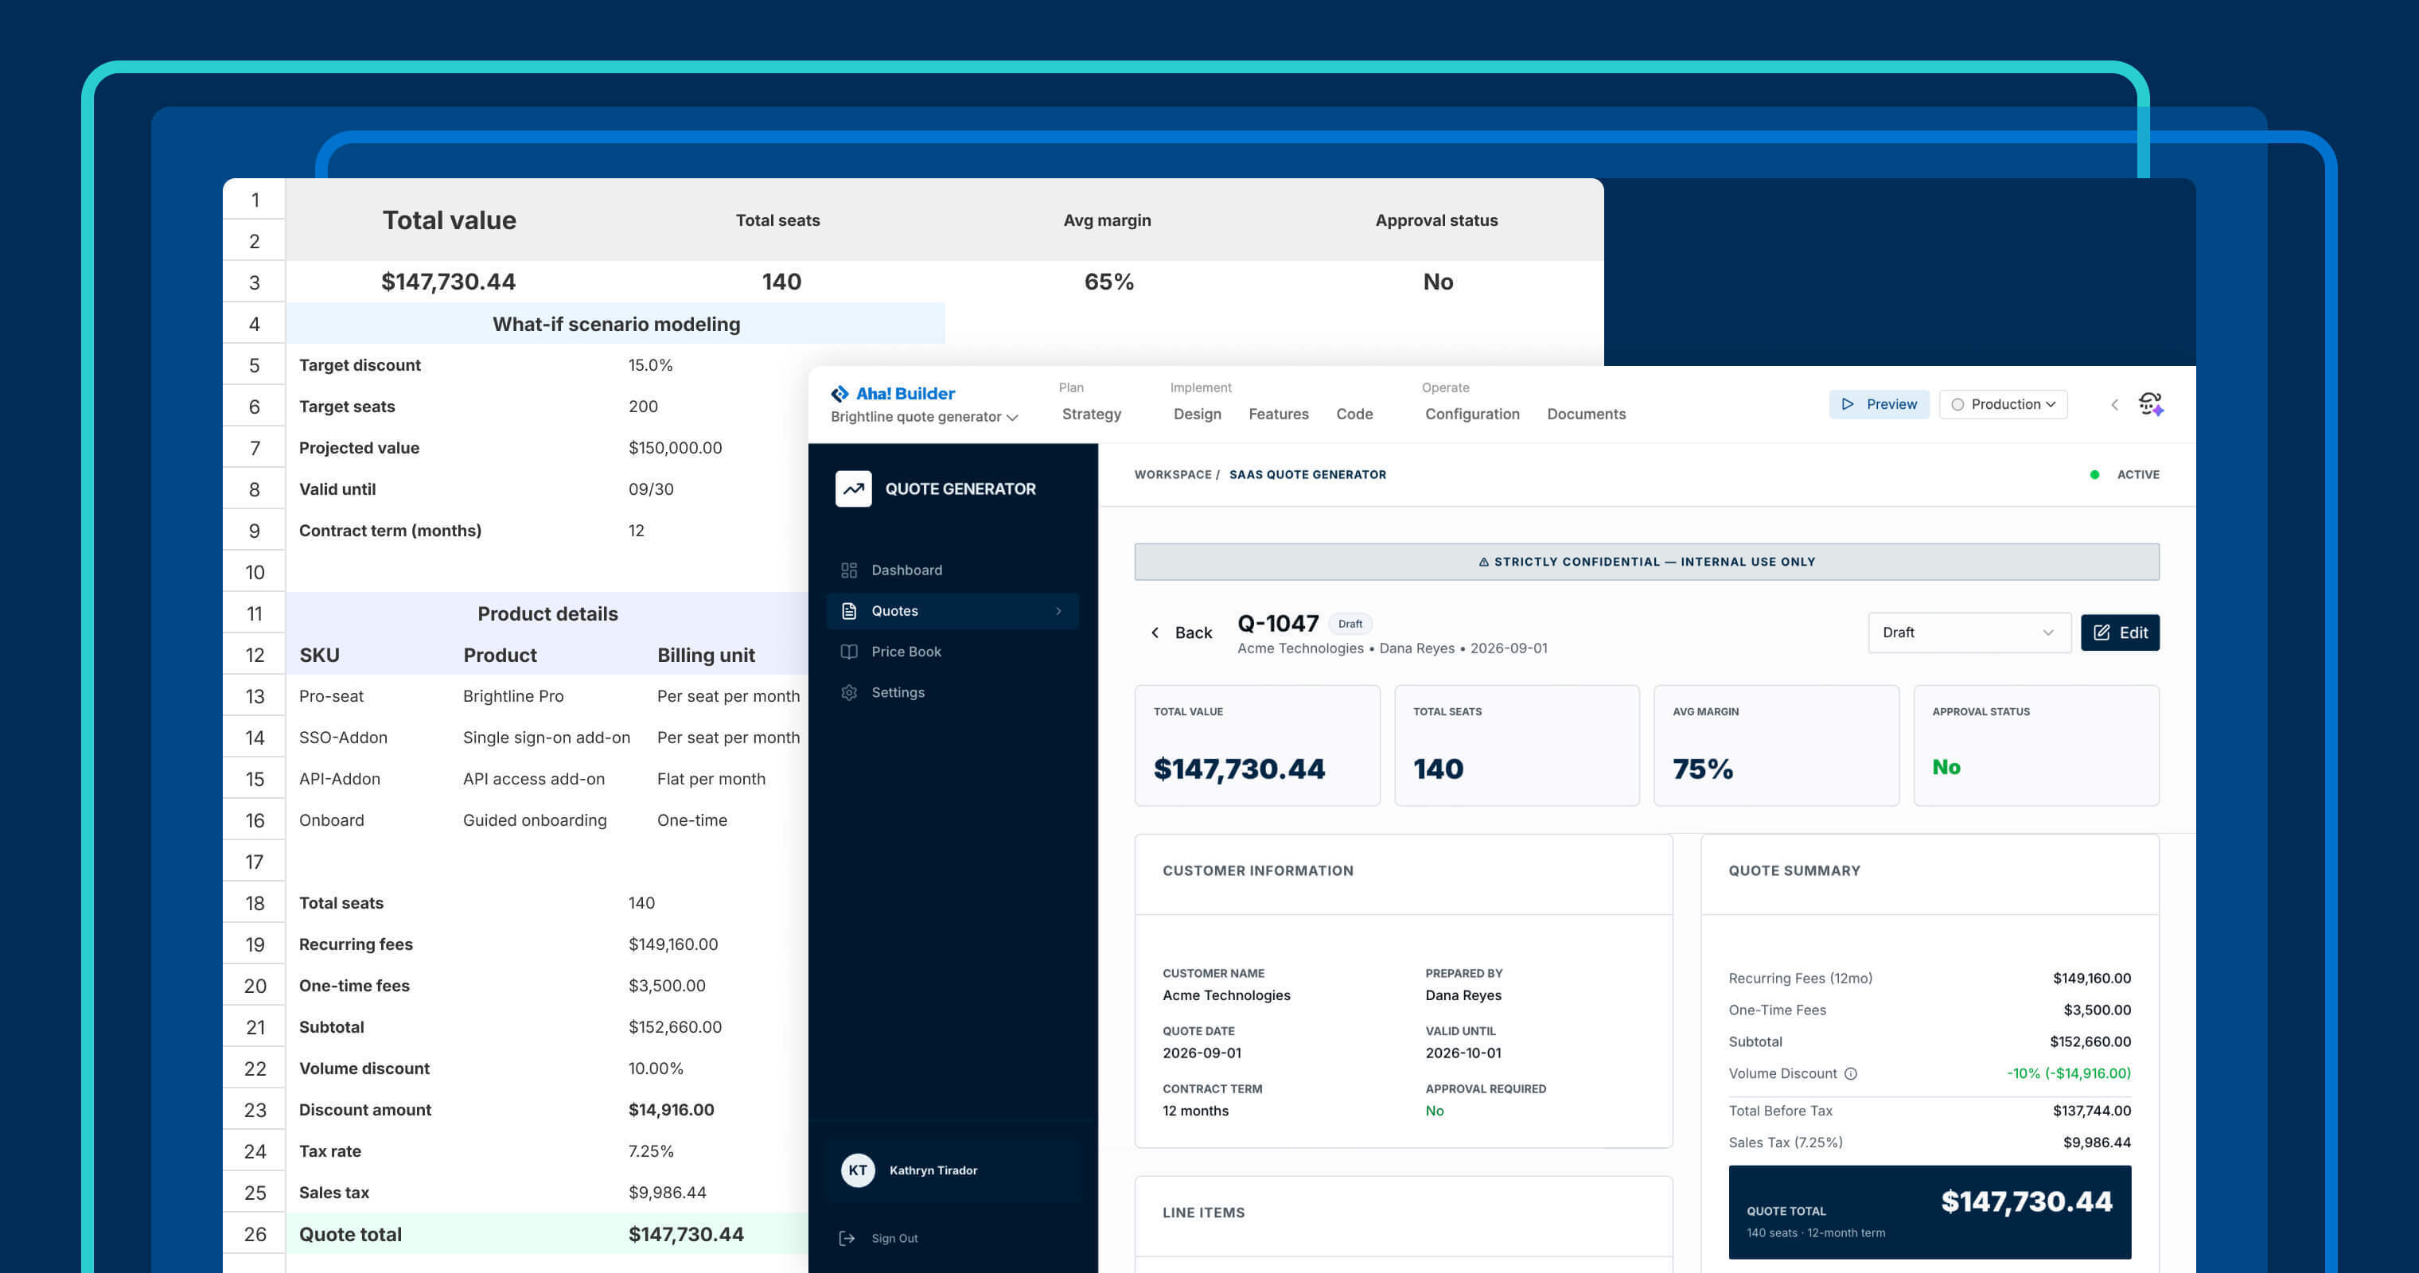This screenshot has height=1273, width=2419.
Task: Click spreadsheet cell "Single sign-on add-on"
Action: [547, 738]
